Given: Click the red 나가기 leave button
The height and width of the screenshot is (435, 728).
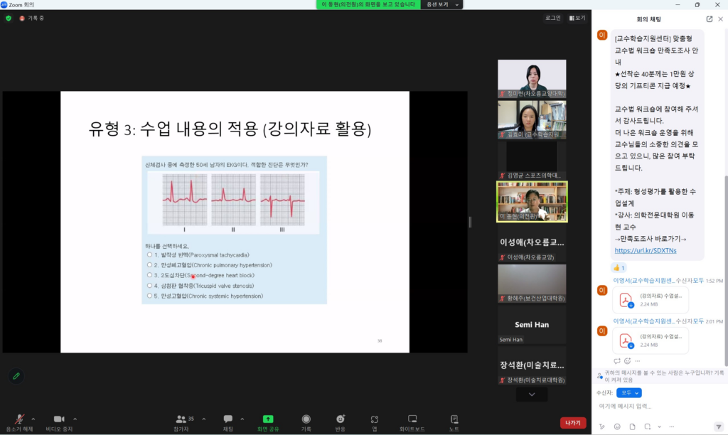Looking at the screenshot, I should tap(572, 422).
